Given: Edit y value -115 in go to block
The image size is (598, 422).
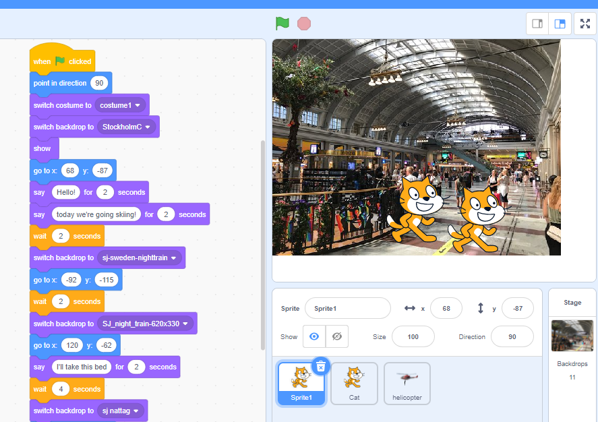Looking at the screenshot, I should coord(107,280).
